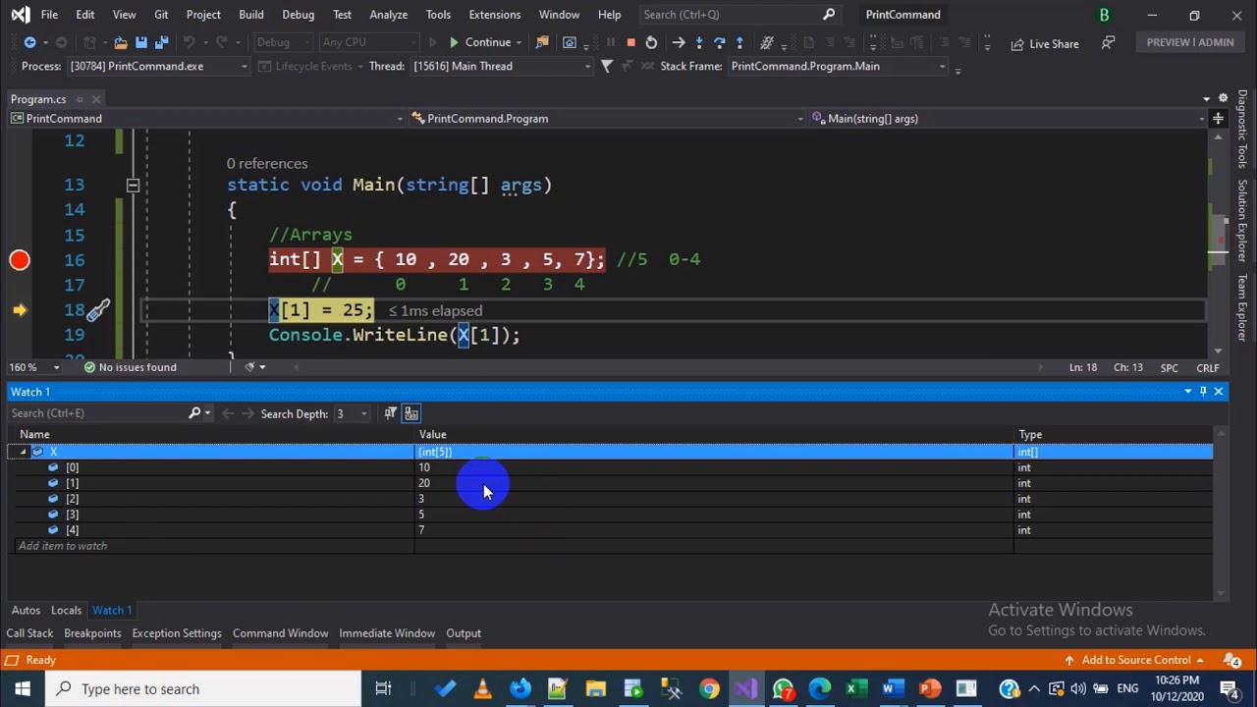Click the thread filter funnel icon

pos(607,66)
